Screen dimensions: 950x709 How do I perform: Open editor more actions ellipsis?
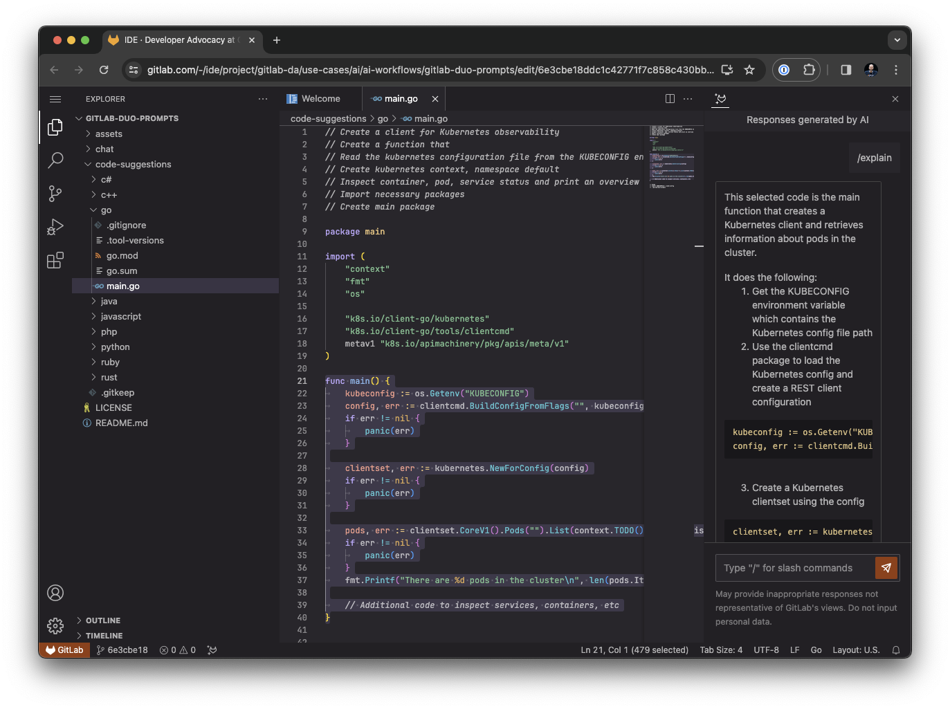pos(688,99)
